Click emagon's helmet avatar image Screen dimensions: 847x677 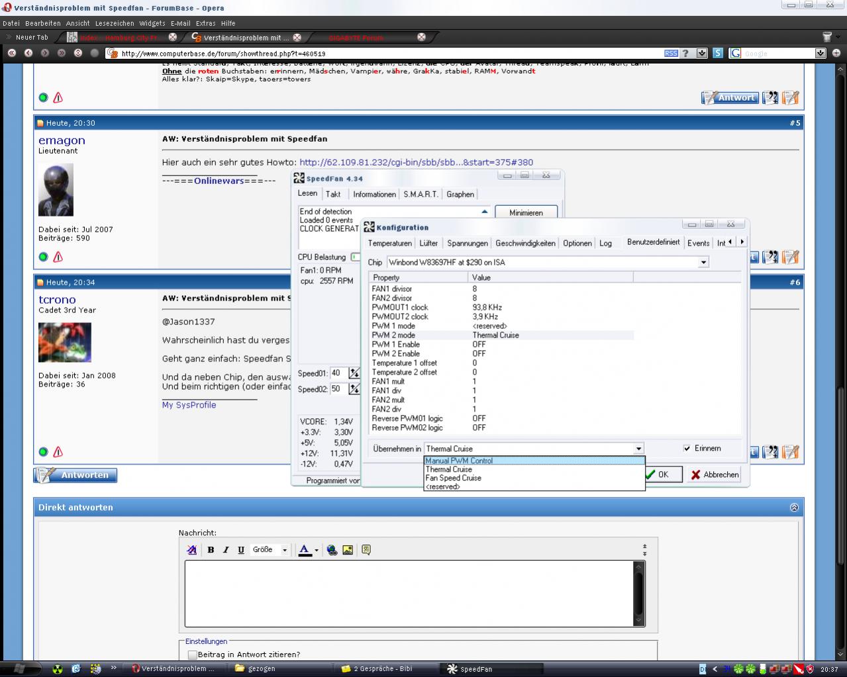click(x=56, y=189)
